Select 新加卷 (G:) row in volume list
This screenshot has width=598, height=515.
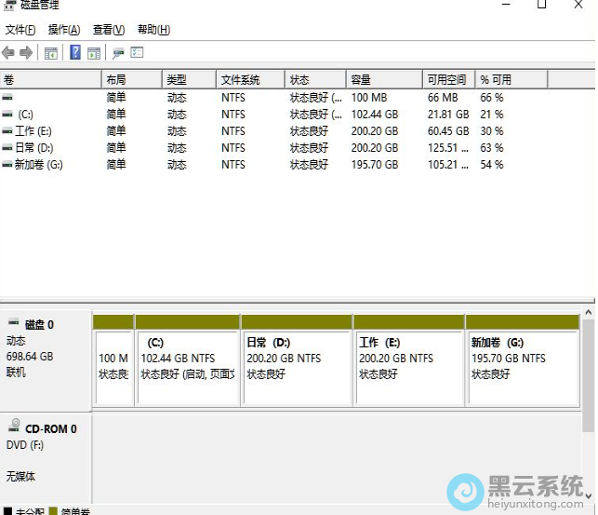(38, 165)
